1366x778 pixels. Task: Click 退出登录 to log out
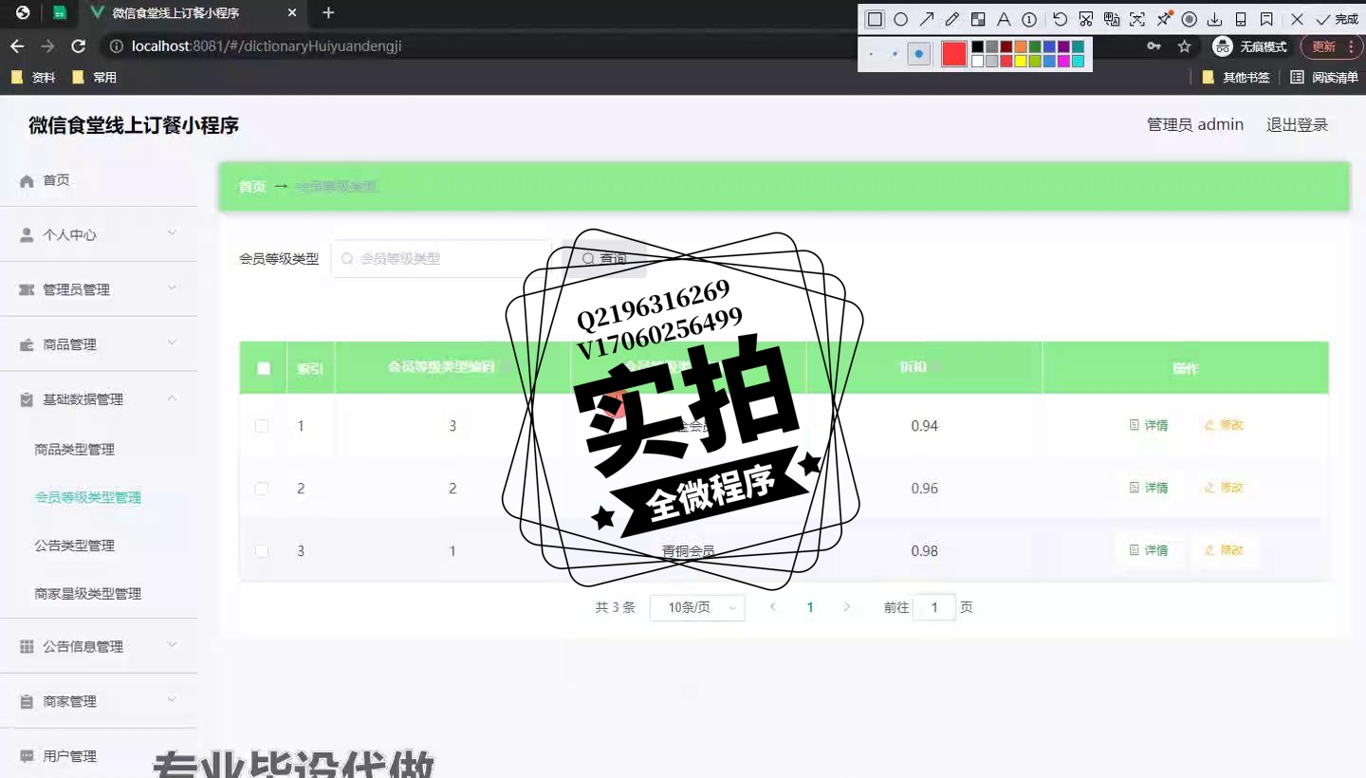(1297, 125)
